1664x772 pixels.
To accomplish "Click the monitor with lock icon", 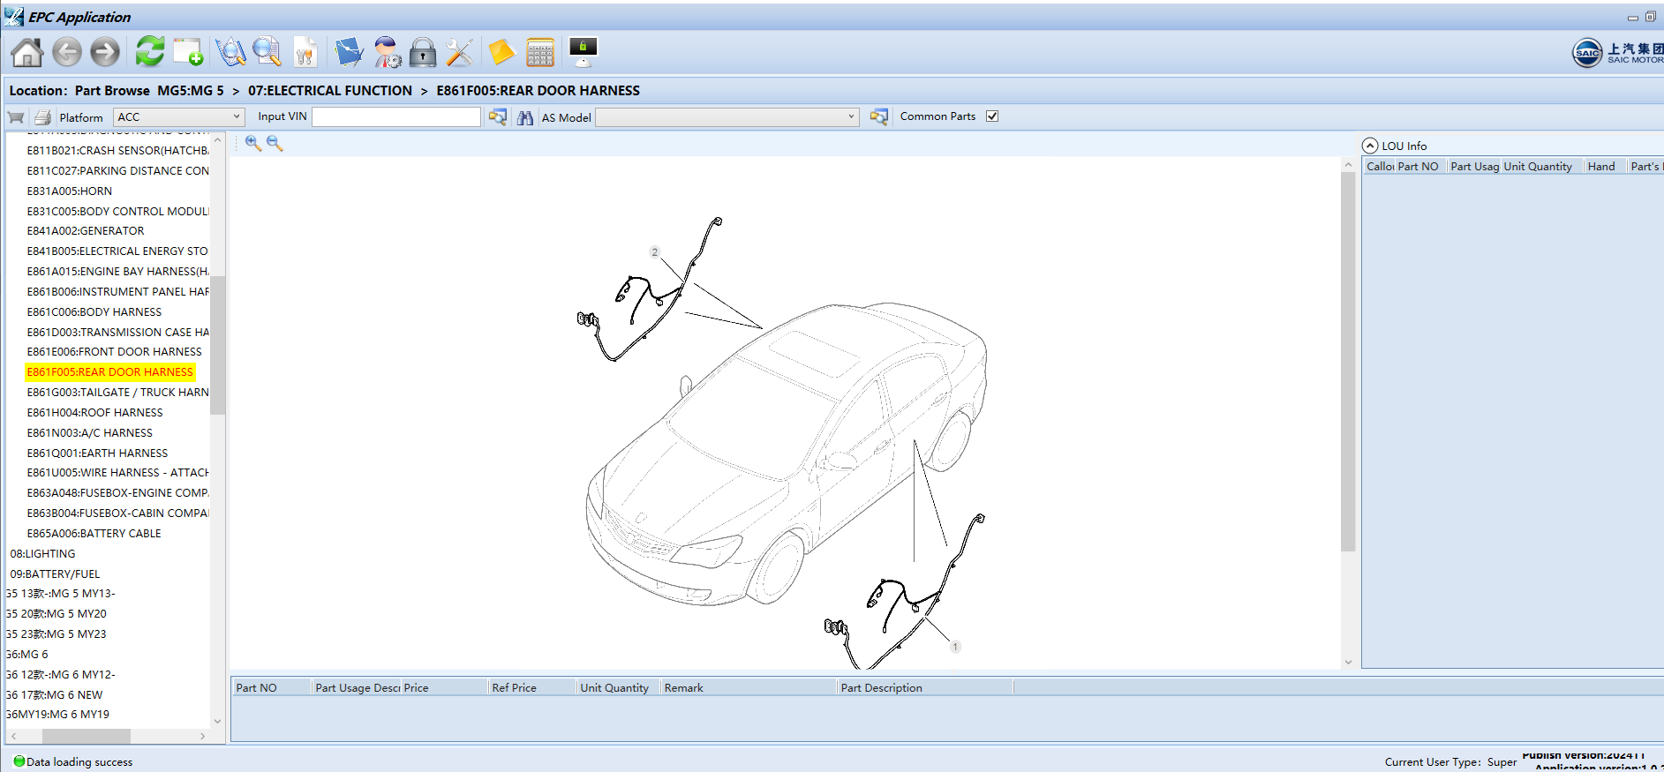I will (584, 52).
